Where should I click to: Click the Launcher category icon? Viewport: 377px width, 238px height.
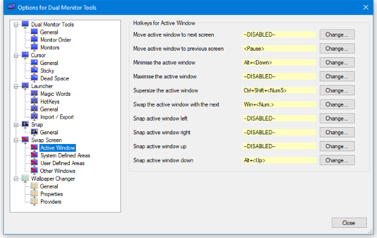coord(25,86)
